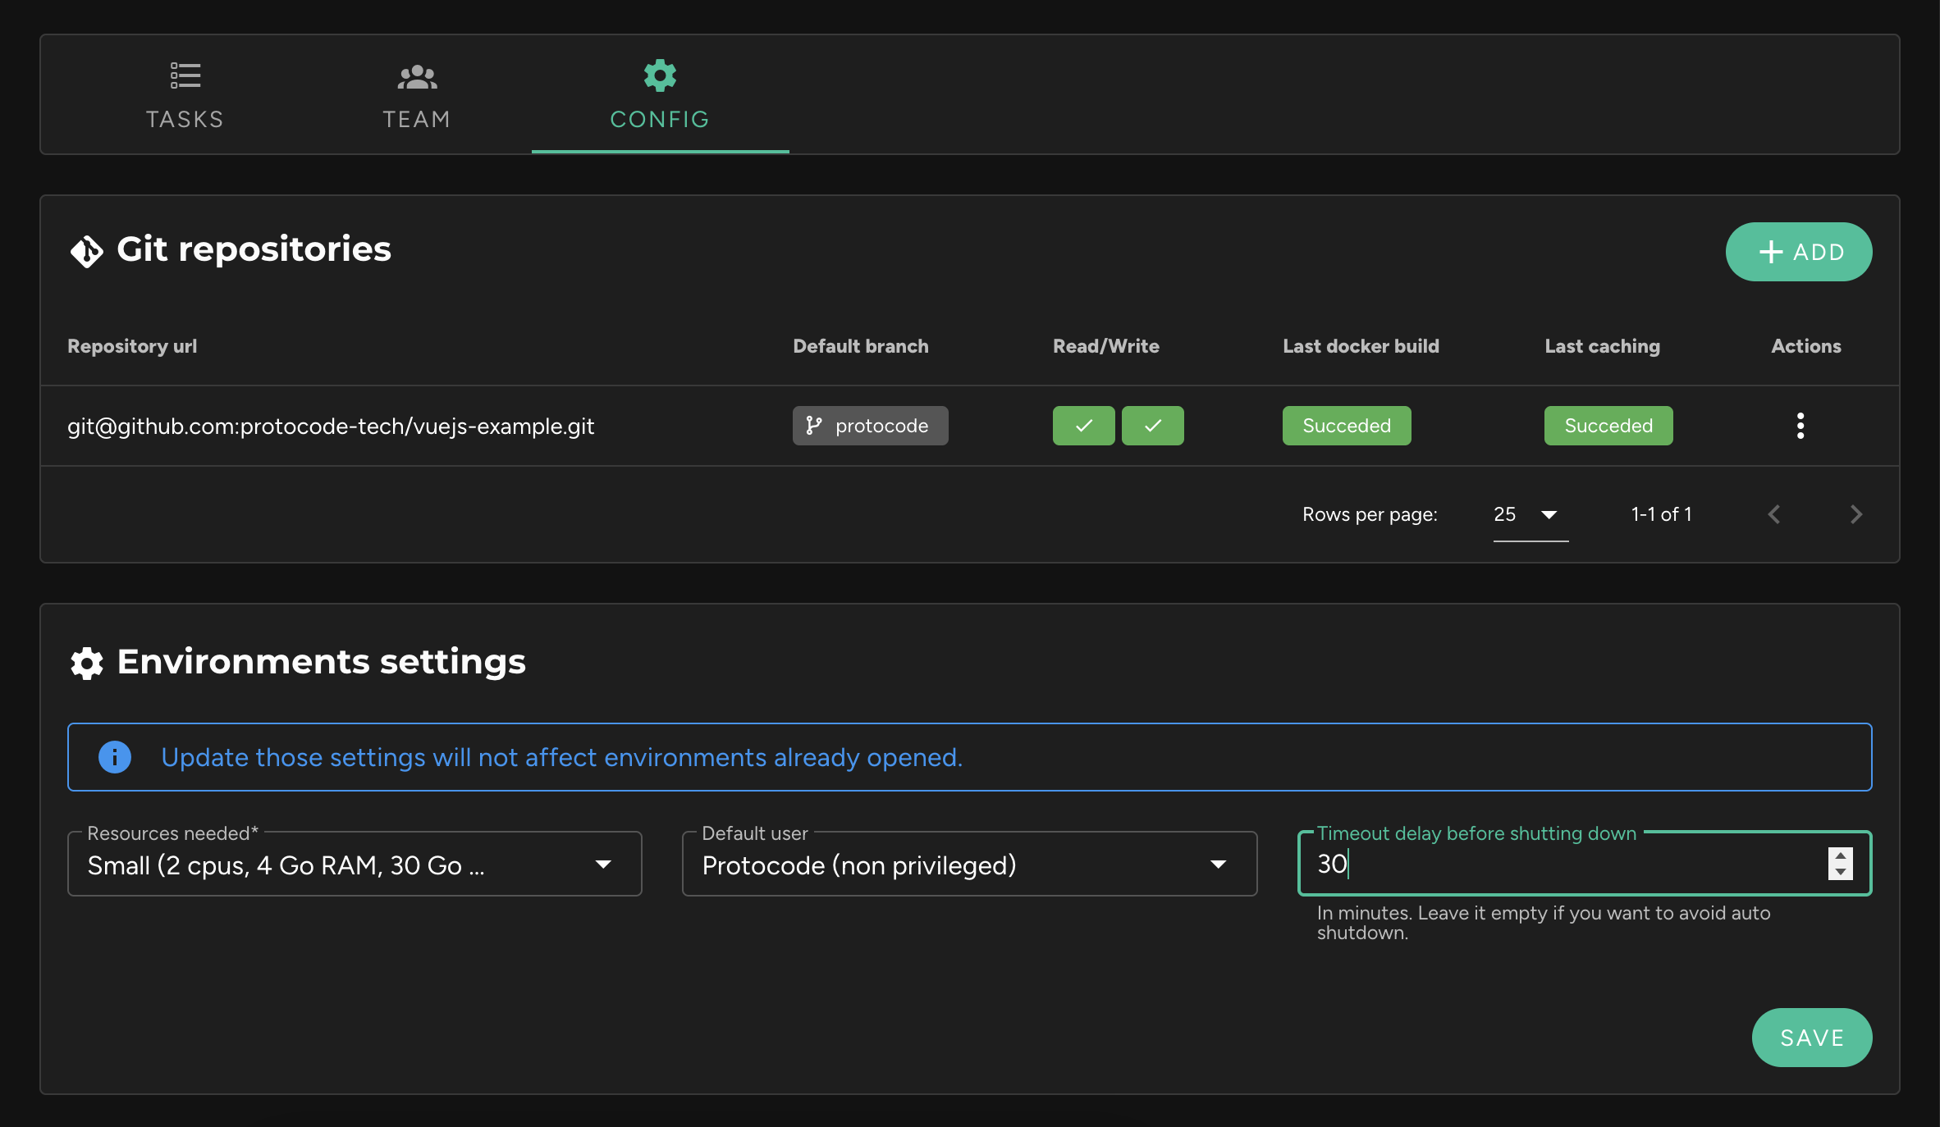
Task: Select the Config tab
Action: (660, 95)
